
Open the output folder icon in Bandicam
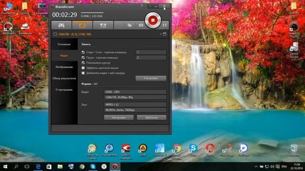(130, 25)
